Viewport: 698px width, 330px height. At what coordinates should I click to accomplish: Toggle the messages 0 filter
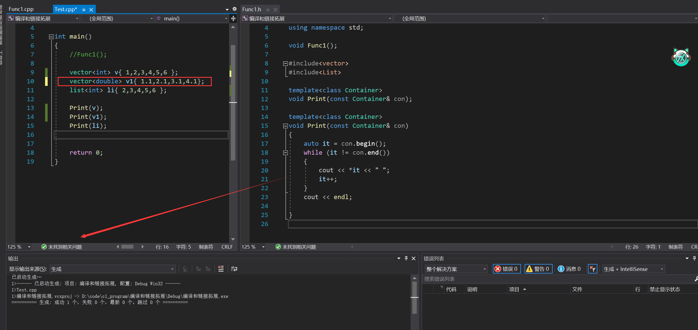569,269
